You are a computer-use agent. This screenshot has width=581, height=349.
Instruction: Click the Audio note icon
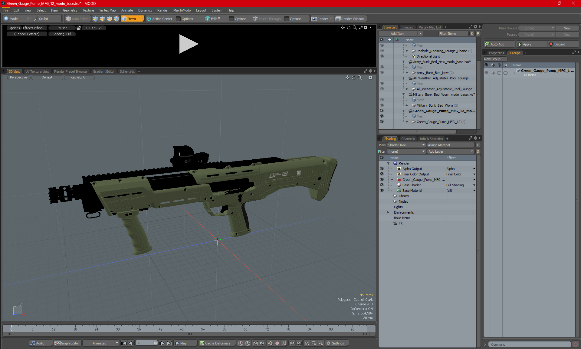[x=33, y=343]
